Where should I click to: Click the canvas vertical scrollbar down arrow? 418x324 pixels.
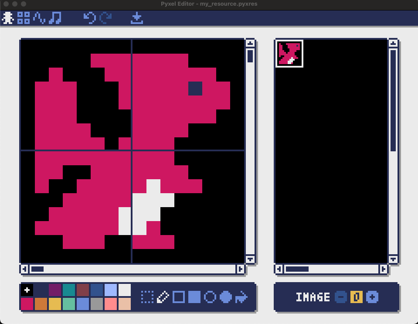[x=250, y=259]
